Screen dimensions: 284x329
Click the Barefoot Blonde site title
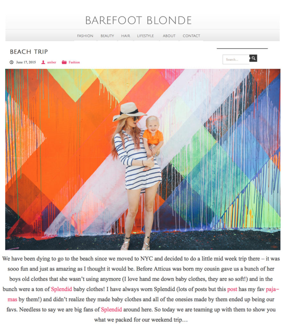point(138,21)
